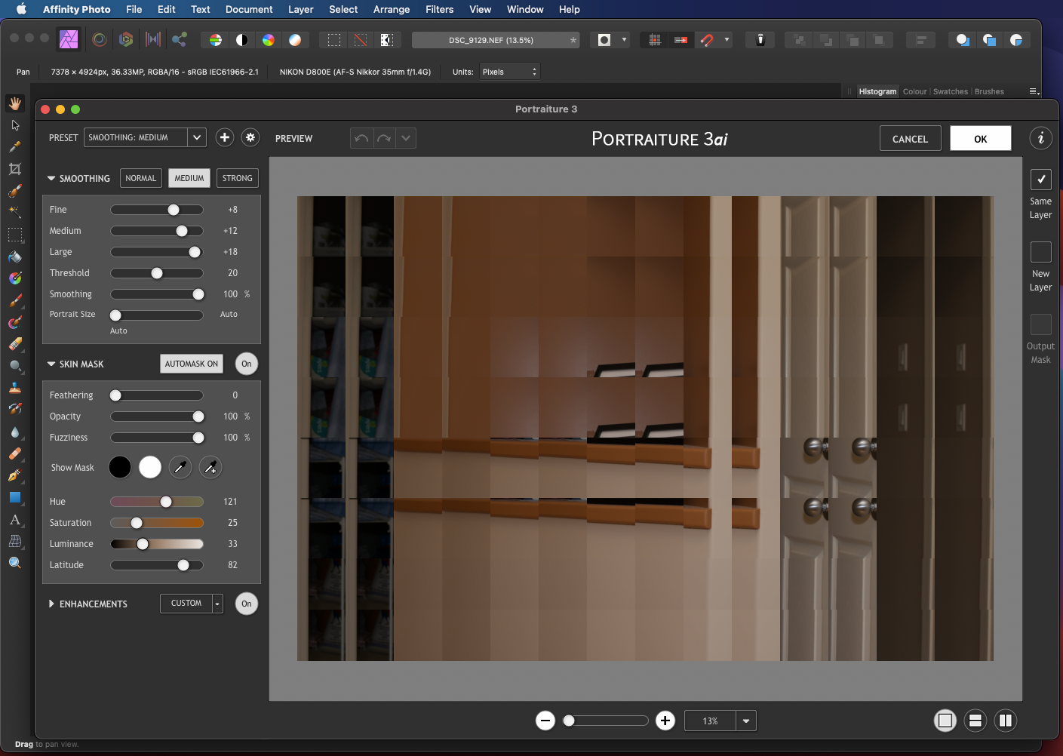1063x756 pixels.
Task: Switch to side-by-side split preview
Action: point(1005,721)
